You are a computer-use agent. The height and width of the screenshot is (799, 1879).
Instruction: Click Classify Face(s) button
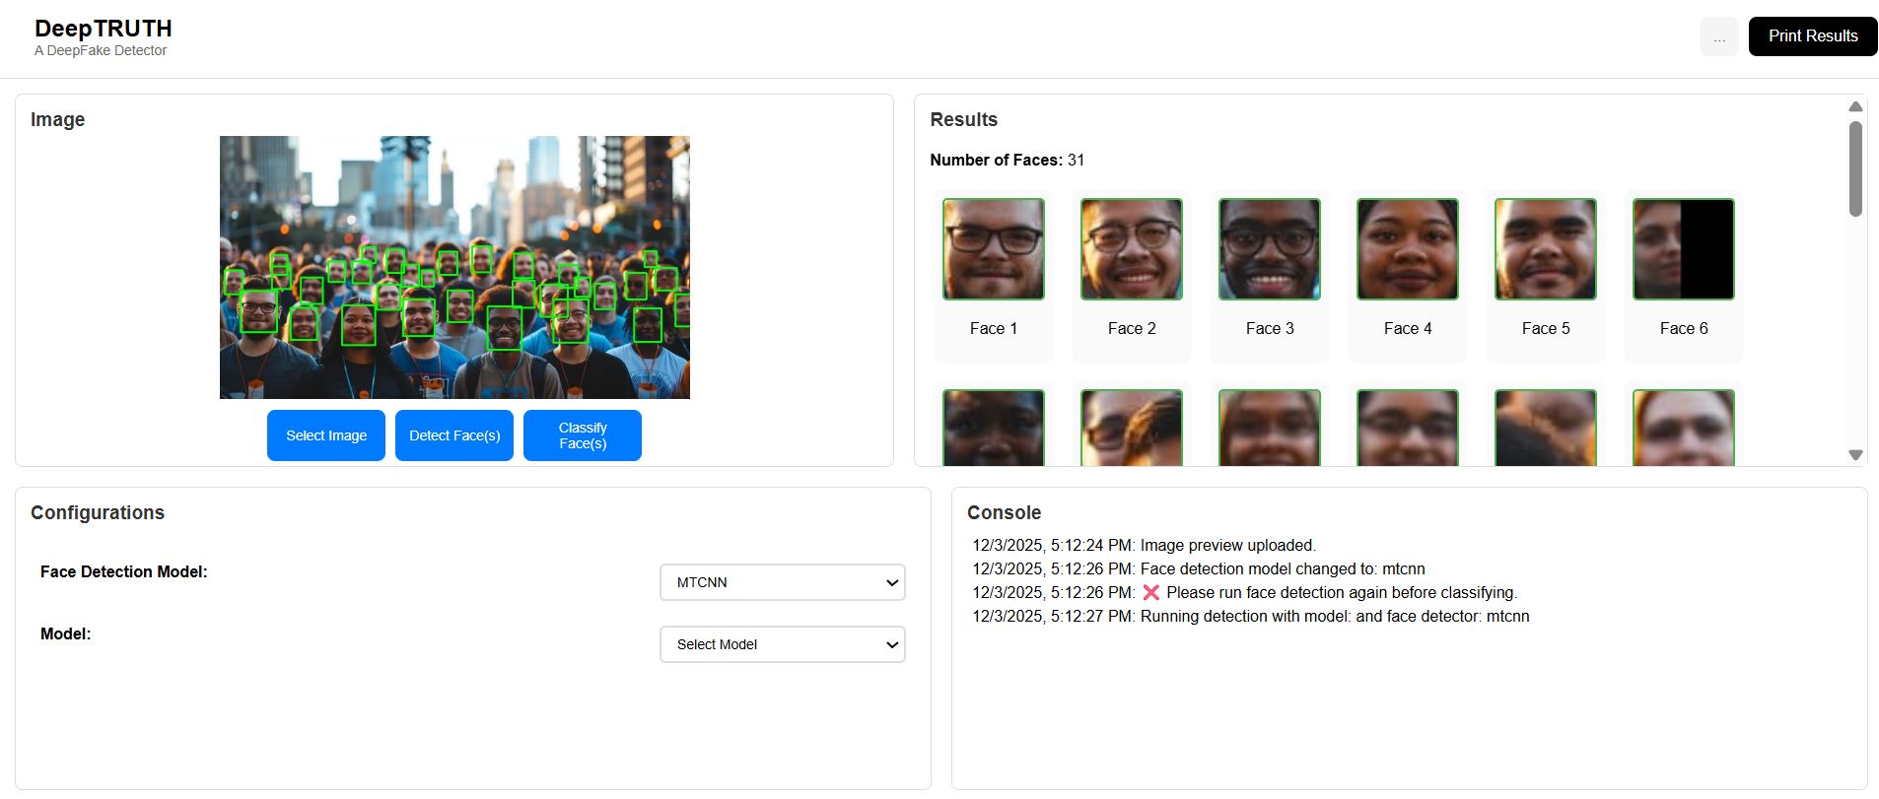tap(583, 435)
